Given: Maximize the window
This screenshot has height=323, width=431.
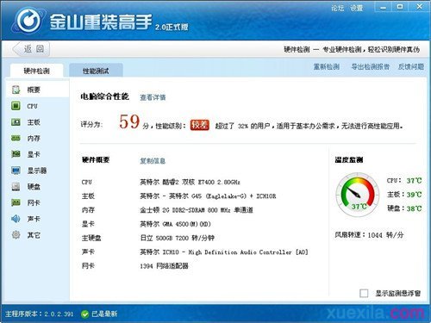Looking at the screenshot, I should pos(400,7).
